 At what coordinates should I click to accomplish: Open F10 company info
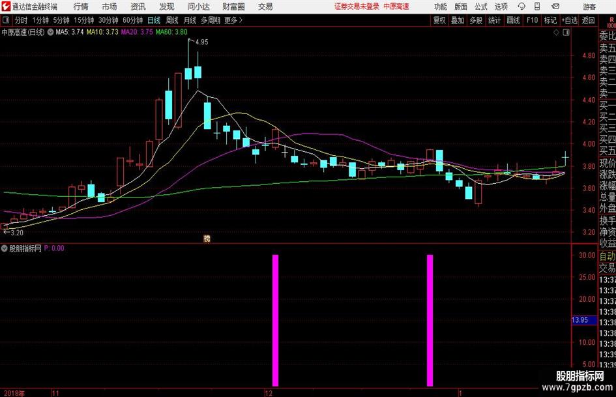coord(532,20)
